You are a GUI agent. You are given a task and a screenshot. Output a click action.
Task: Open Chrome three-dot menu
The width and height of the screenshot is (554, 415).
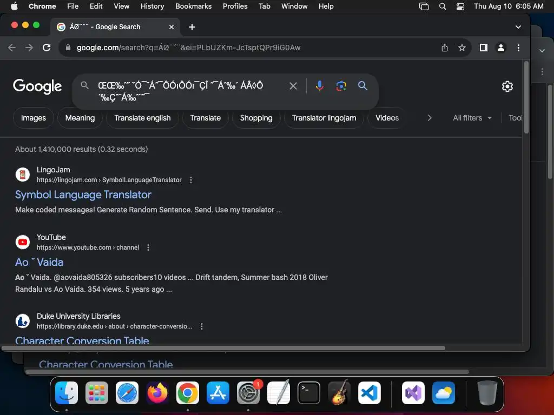tap(518, 48)
